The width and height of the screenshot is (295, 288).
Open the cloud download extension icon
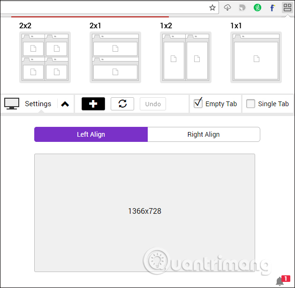pyautogui.click(x=227, y=8)
